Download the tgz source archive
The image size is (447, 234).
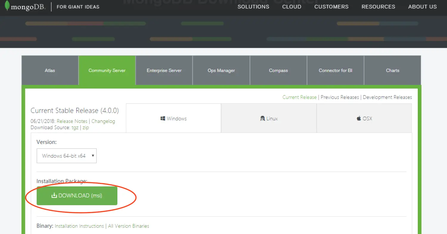75,127
